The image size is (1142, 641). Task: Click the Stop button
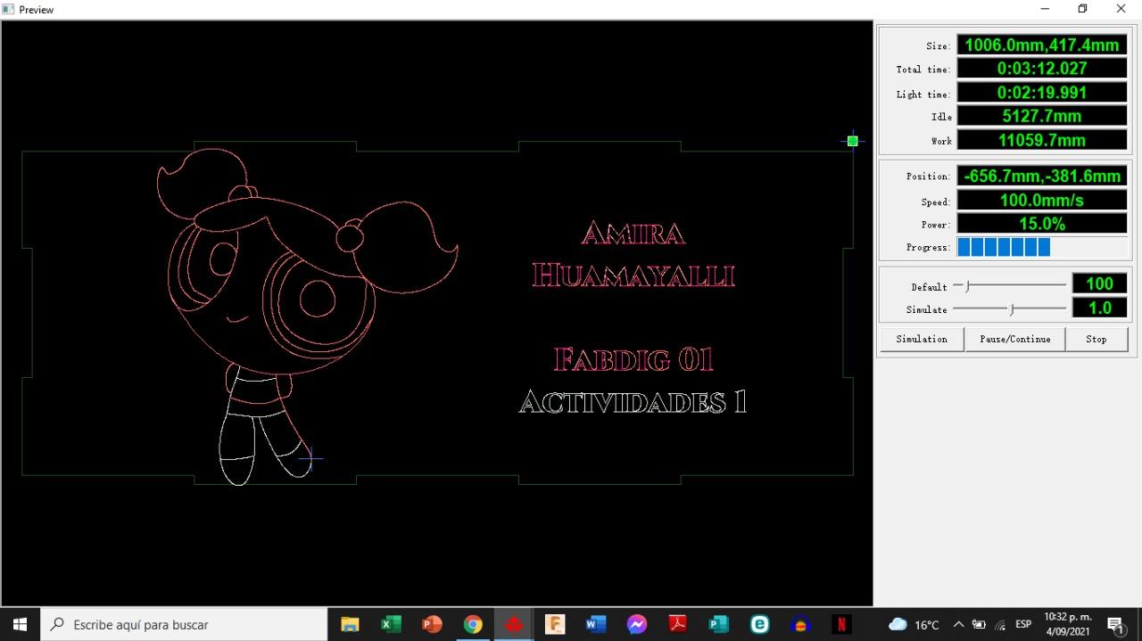[x=1096, y=339]
